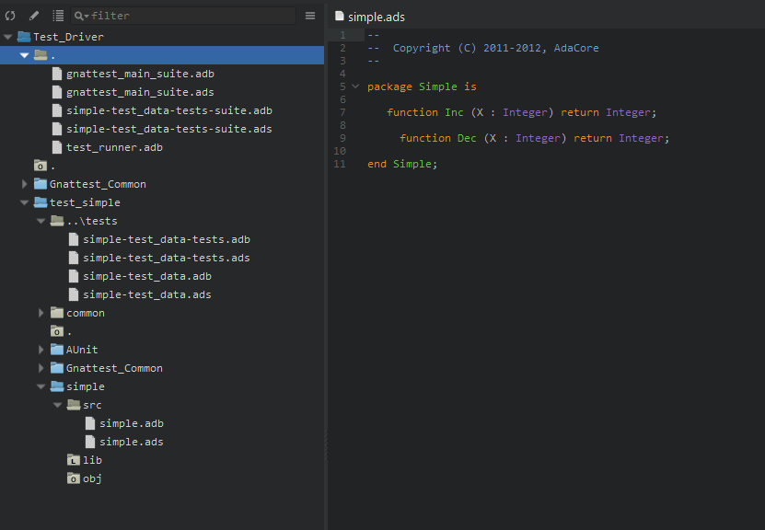Click the obj object directory icon
Image resolution: width=765 pixels, height=530 pixels.
[x=74, y=478]
